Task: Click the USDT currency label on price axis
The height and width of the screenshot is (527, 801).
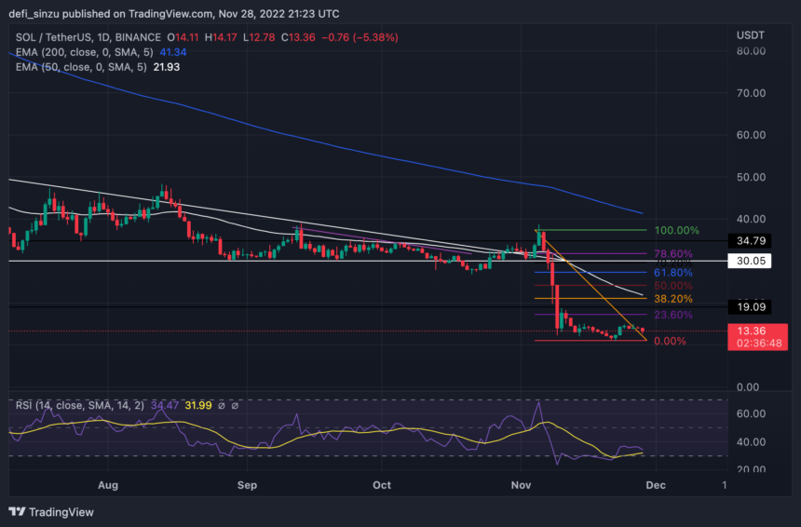Action: tap(750, 34)
